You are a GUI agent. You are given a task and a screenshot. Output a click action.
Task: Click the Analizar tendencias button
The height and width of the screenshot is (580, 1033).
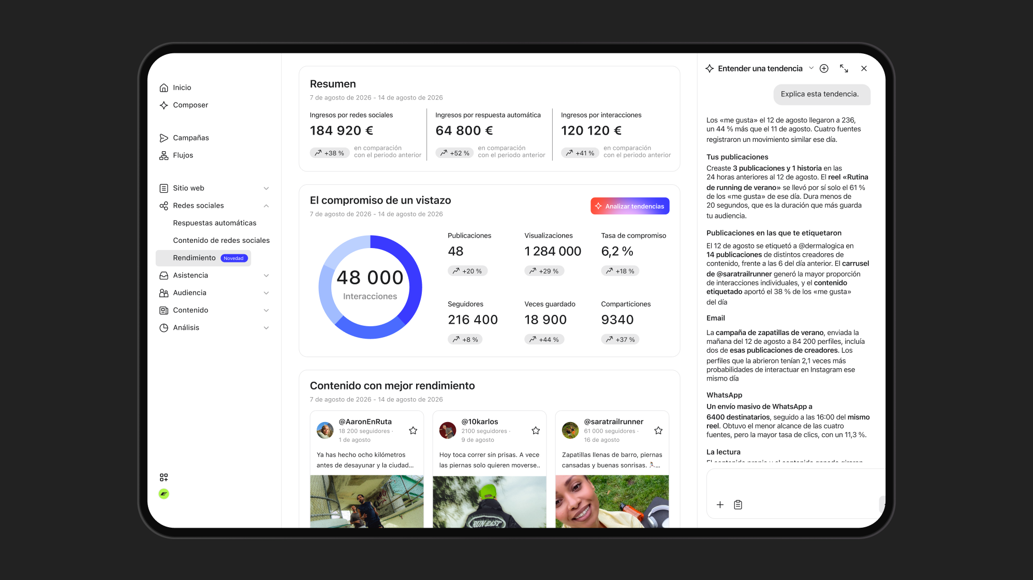(630, 206)
